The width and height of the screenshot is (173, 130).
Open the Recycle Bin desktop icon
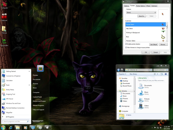pyautogui.click(x=5, y=43)
